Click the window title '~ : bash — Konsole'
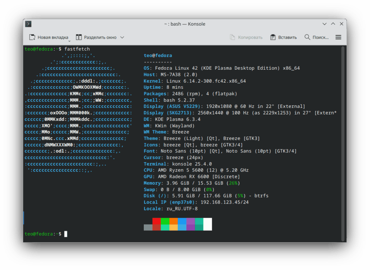This screenshot has height=270, width=370. point(185,24)
